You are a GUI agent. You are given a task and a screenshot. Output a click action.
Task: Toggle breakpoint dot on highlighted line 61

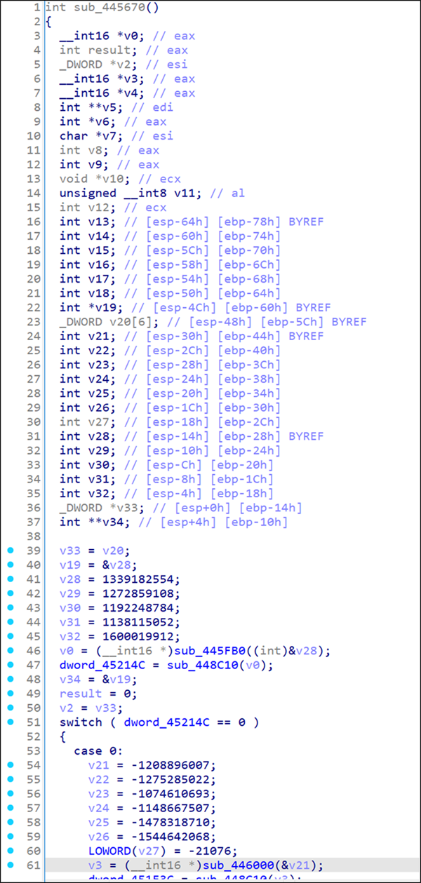tap(10, 865)
